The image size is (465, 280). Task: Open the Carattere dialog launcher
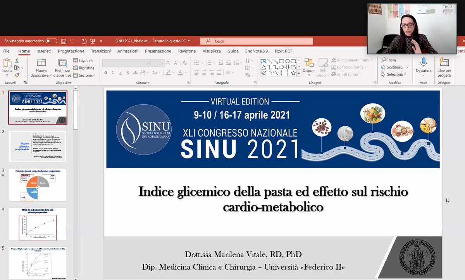pos(188,82)
